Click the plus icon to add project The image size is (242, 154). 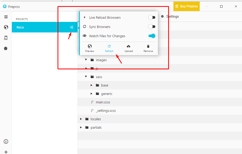tap(6, 152)
